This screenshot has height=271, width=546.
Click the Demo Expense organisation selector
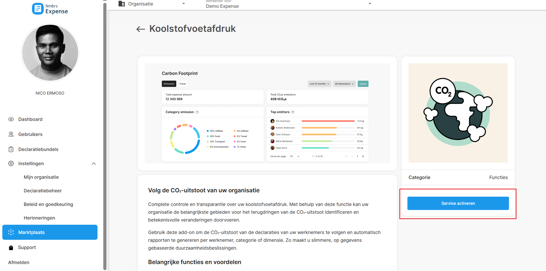[x=289, y=4]
